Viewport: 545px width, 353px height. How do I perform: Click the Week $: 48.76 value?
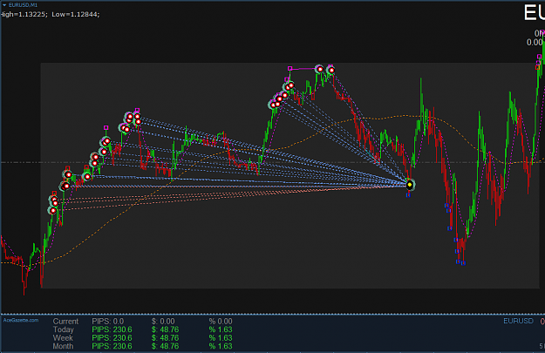[x=165, y=337]
